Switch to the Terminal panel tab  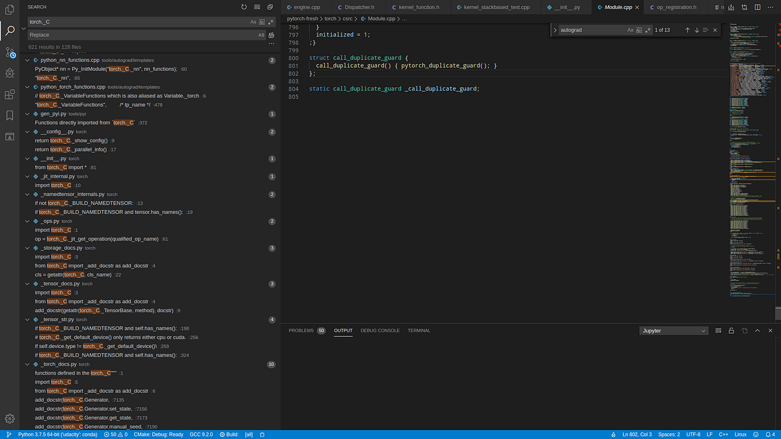pyautogui.click(x=419, y=330)
